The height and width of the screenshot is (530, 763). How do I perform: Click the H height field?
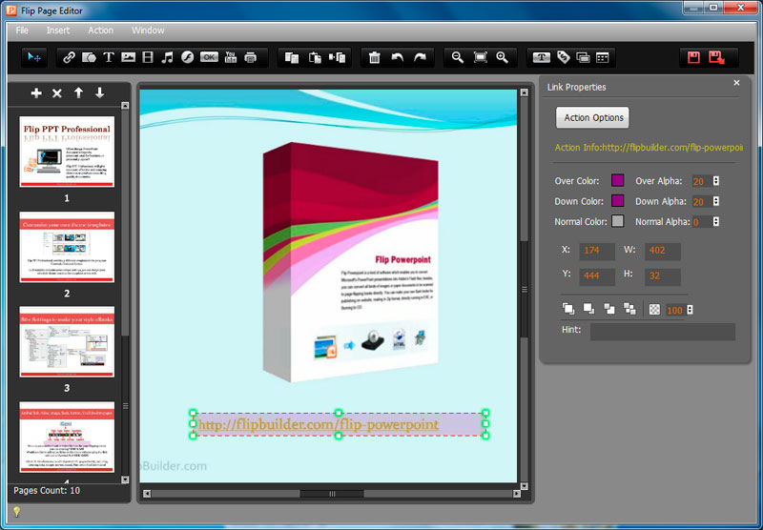[x=663, y=276]
